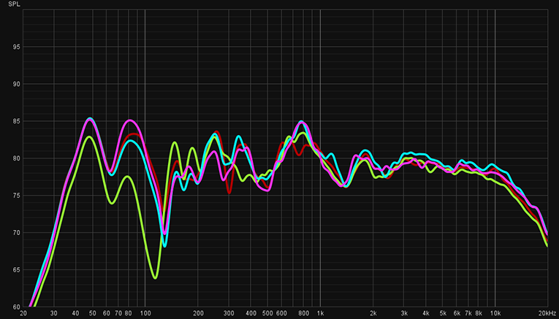Select the 75 value on the SPL axis

(x=16, y=196)
